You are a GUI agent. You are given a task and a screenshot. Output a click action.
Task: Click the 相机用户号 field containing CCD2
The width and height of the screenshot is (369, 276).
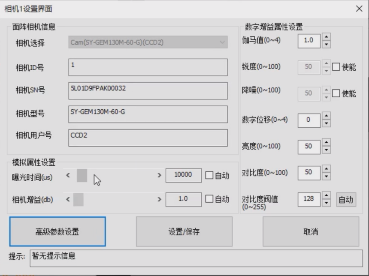coord(148,138)
